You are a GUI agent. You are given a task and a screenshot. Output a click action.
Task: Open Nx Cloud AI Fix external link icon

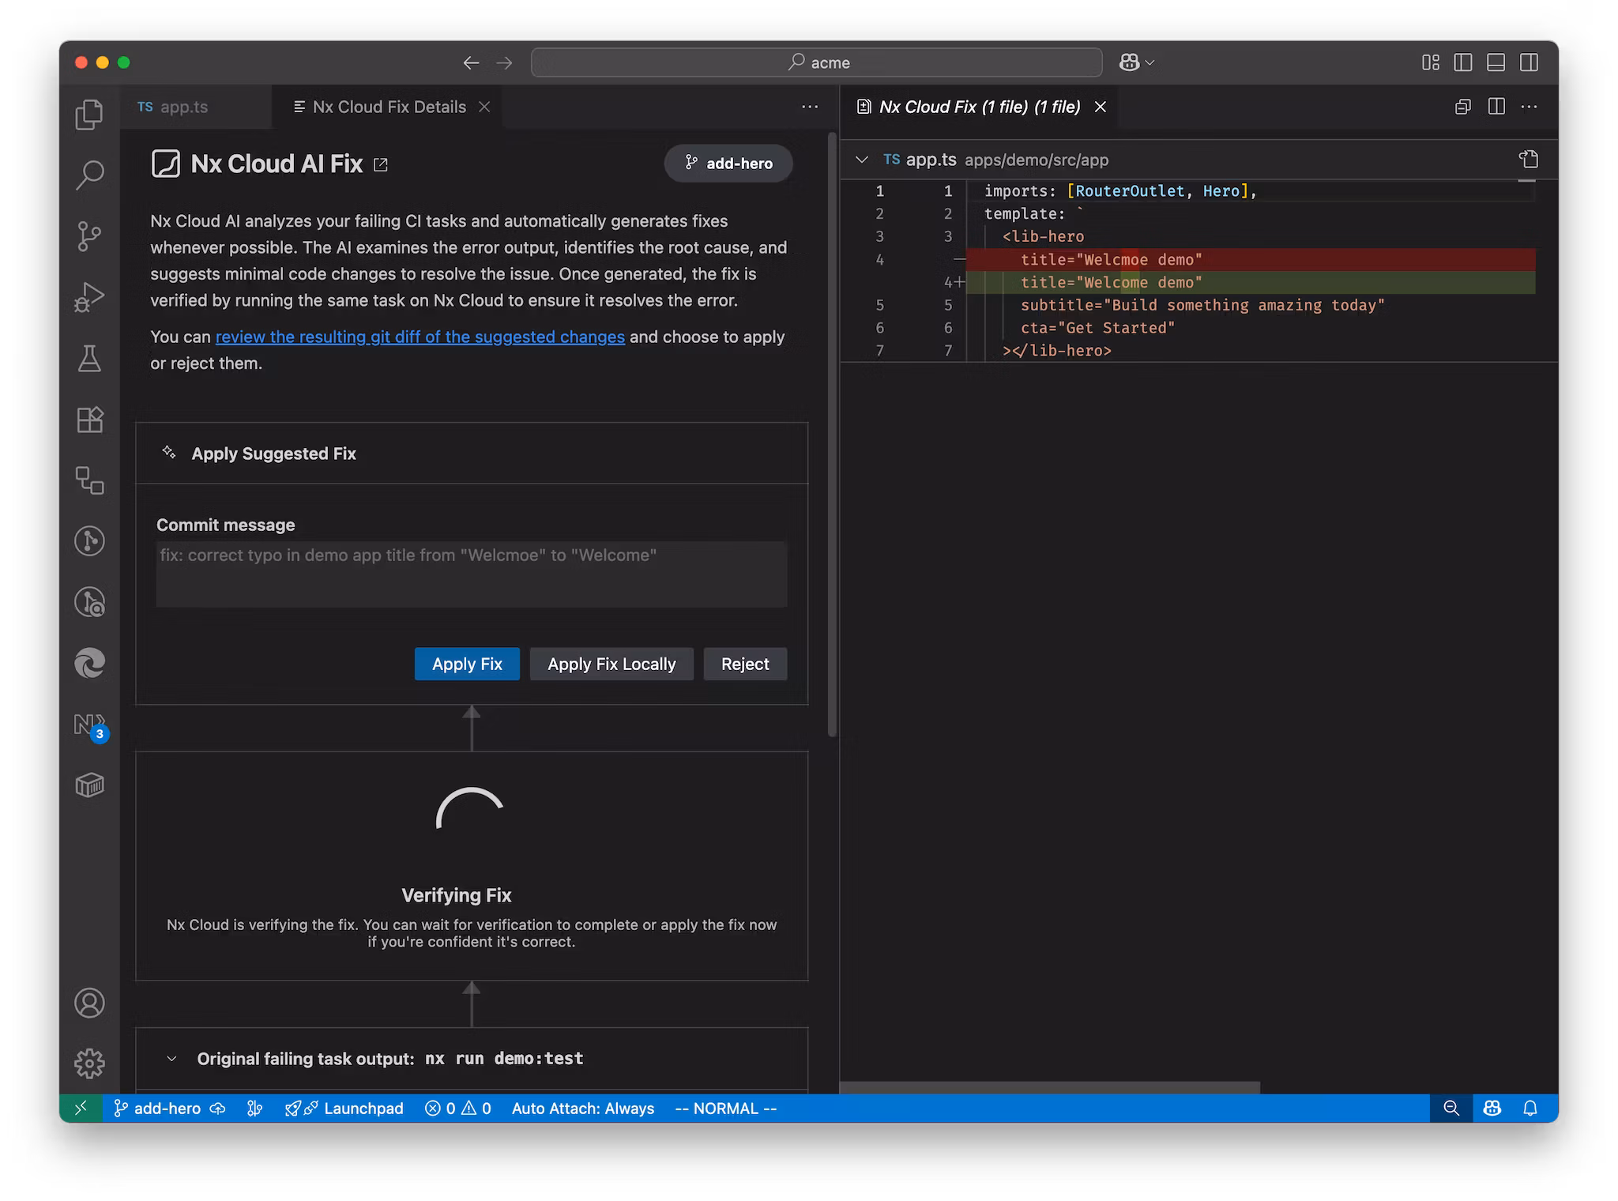tap(381, 164)
